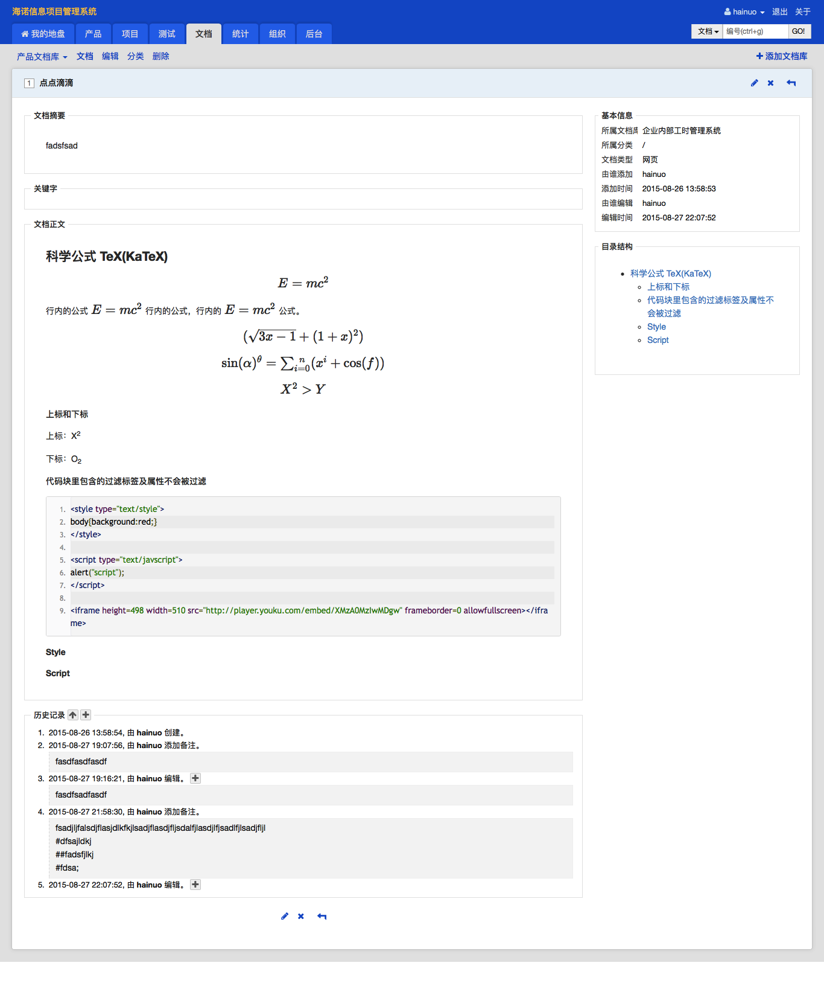Open the 我的地盘 home tab
The image size is (824, 986).
(43, 34)
